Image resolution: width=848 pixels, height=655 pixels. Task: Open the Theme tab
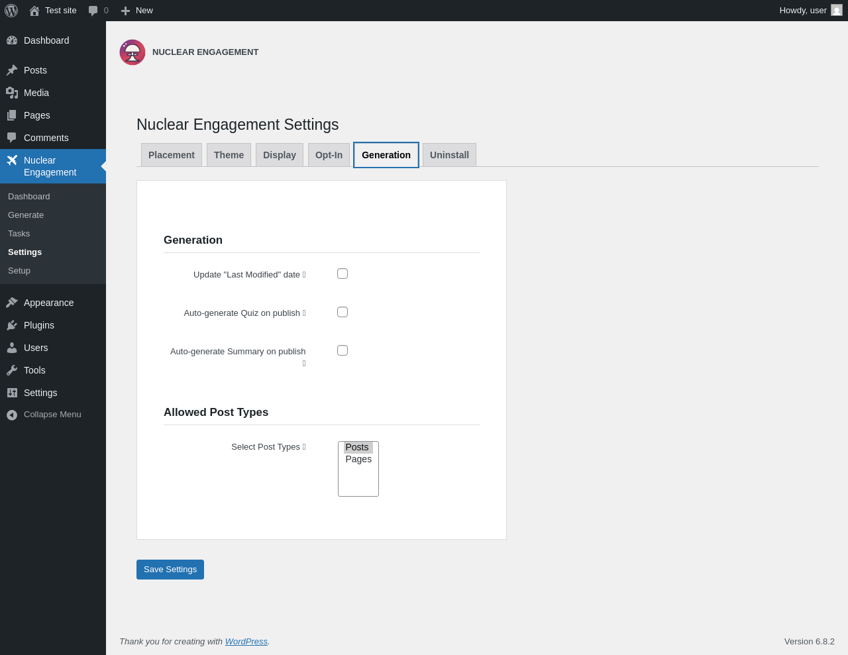click(x=229, y=155)
